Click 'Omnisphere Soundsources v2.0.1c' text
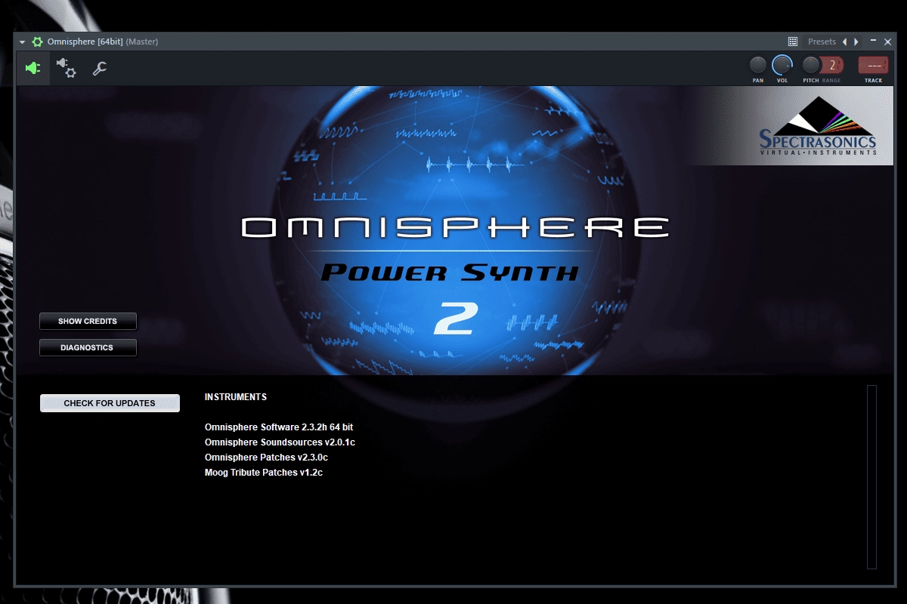Screen dimensions: 907x604 pyautogui.click(x=280, y=442)
